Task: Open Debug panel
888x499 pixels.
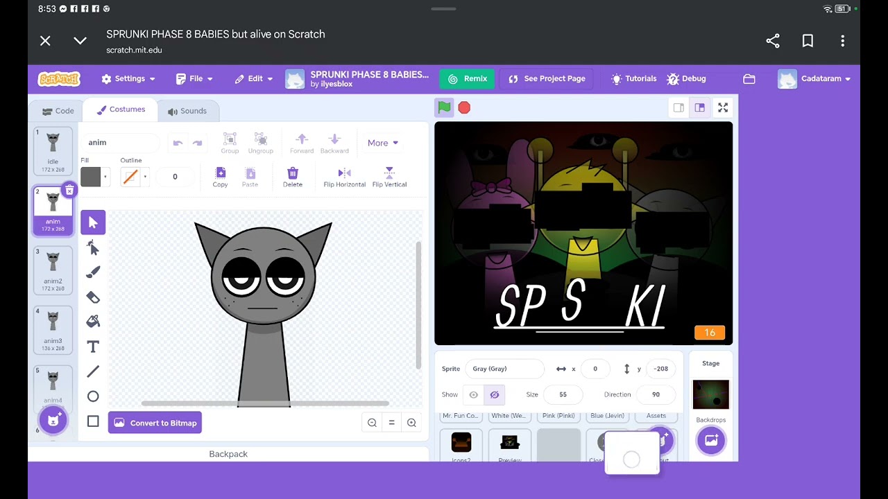Action: [x=687, y=79]
